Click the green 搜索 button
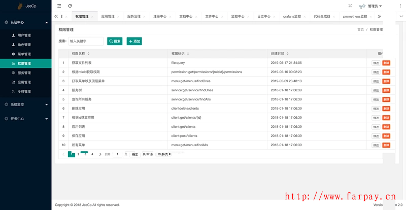The height and width of the screenshot is (210, 406). click(115, 41)
